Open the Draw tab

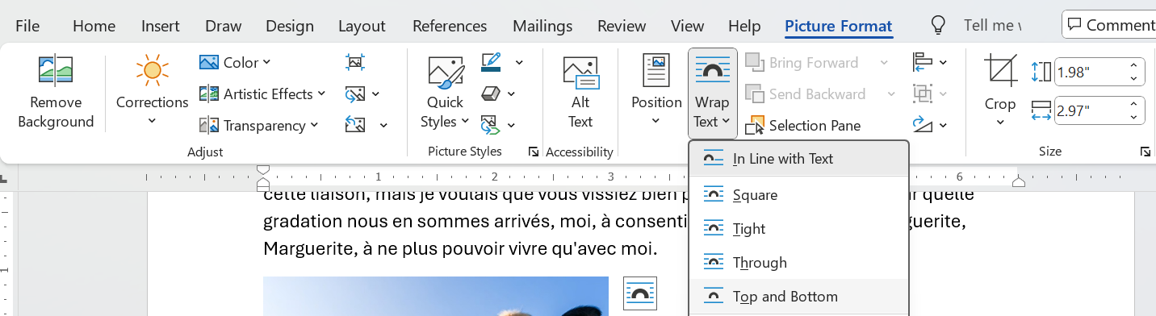[x=224, y=26]
